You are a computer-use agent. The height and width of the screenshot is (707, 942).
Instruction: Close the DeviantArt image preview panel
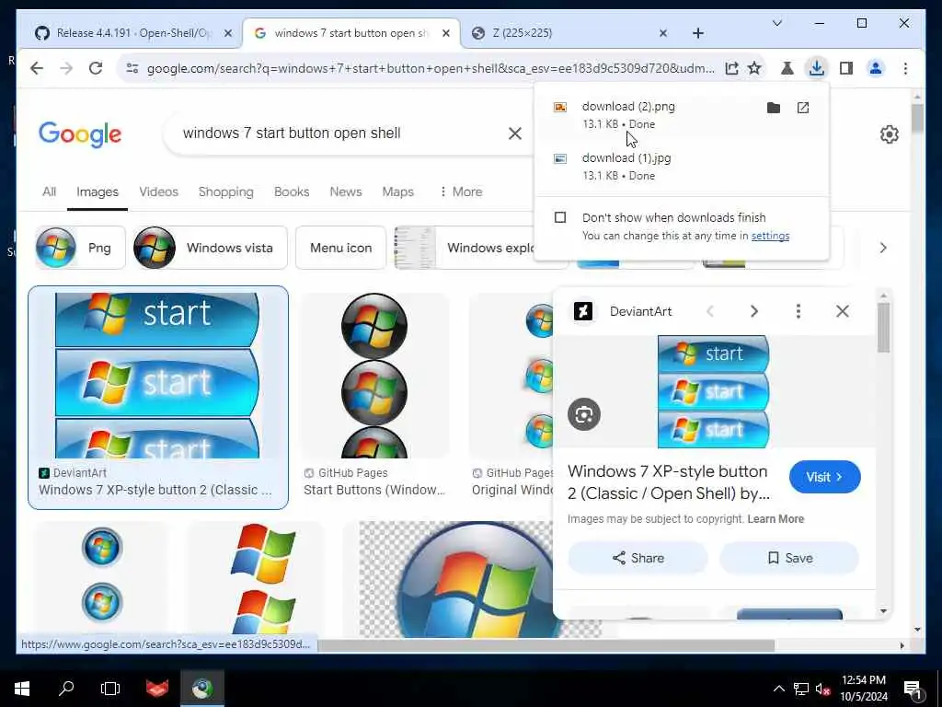coord(843,311)
